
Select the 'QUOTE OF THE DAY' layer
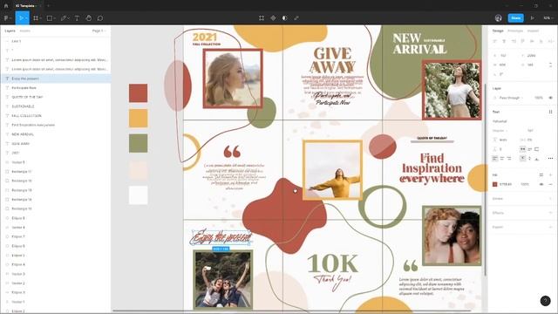[56, 97]
